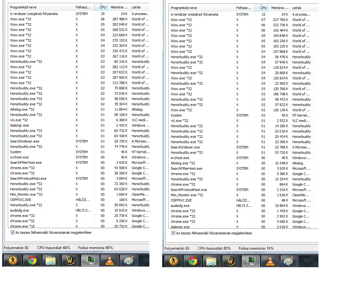The image size is (360, 295).
Task: Open Chrome in the right taskbar
Action: point(193,261)
